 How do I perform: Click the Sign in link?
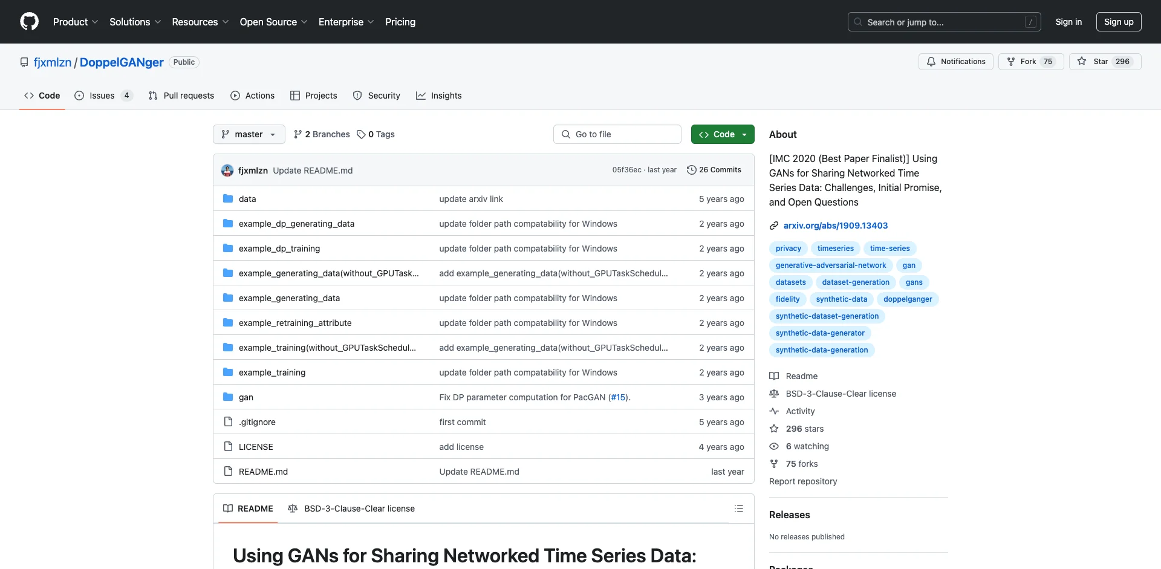tap(1068, 22)
